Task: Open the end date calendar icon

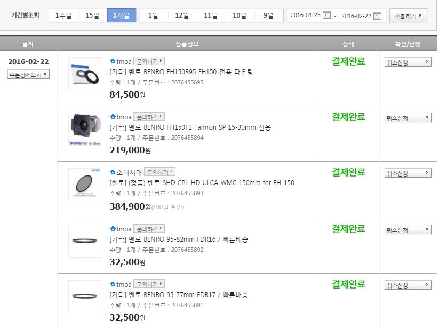Action: (377, 15)
